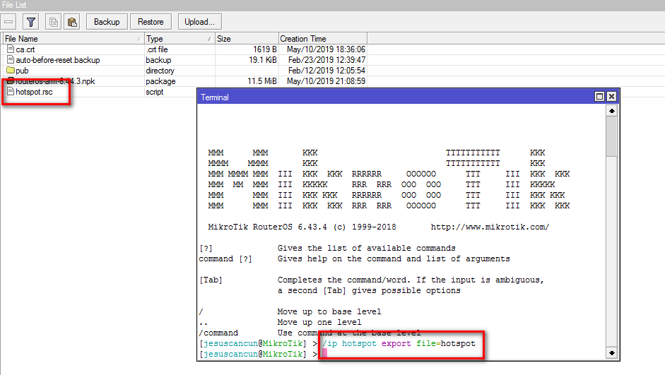Click the copy files icon
Screen dimensions: 665x375
(54, 22)
